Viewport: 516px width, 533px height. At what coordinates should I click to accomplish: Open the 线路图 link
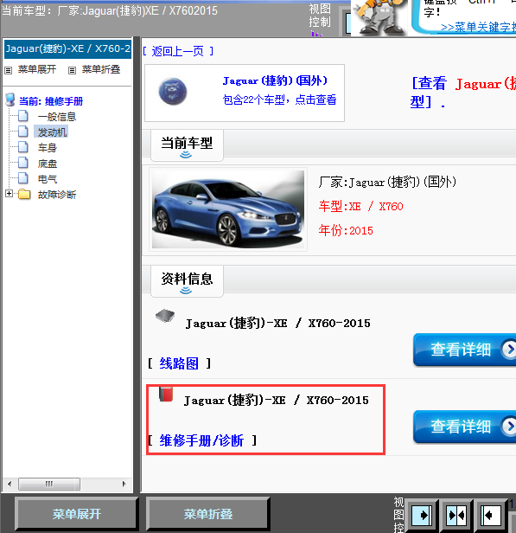point(179,363)
